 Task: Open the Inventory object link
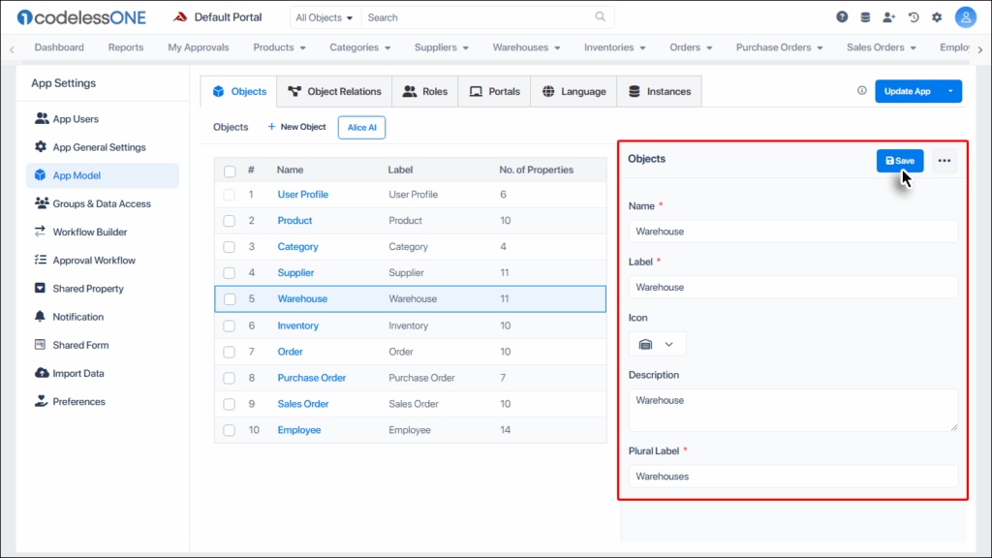297,325
